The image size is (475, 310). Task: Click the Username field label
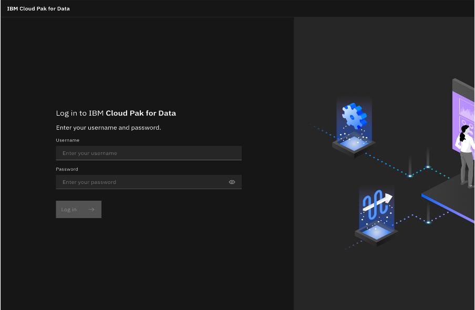point(67,140)
